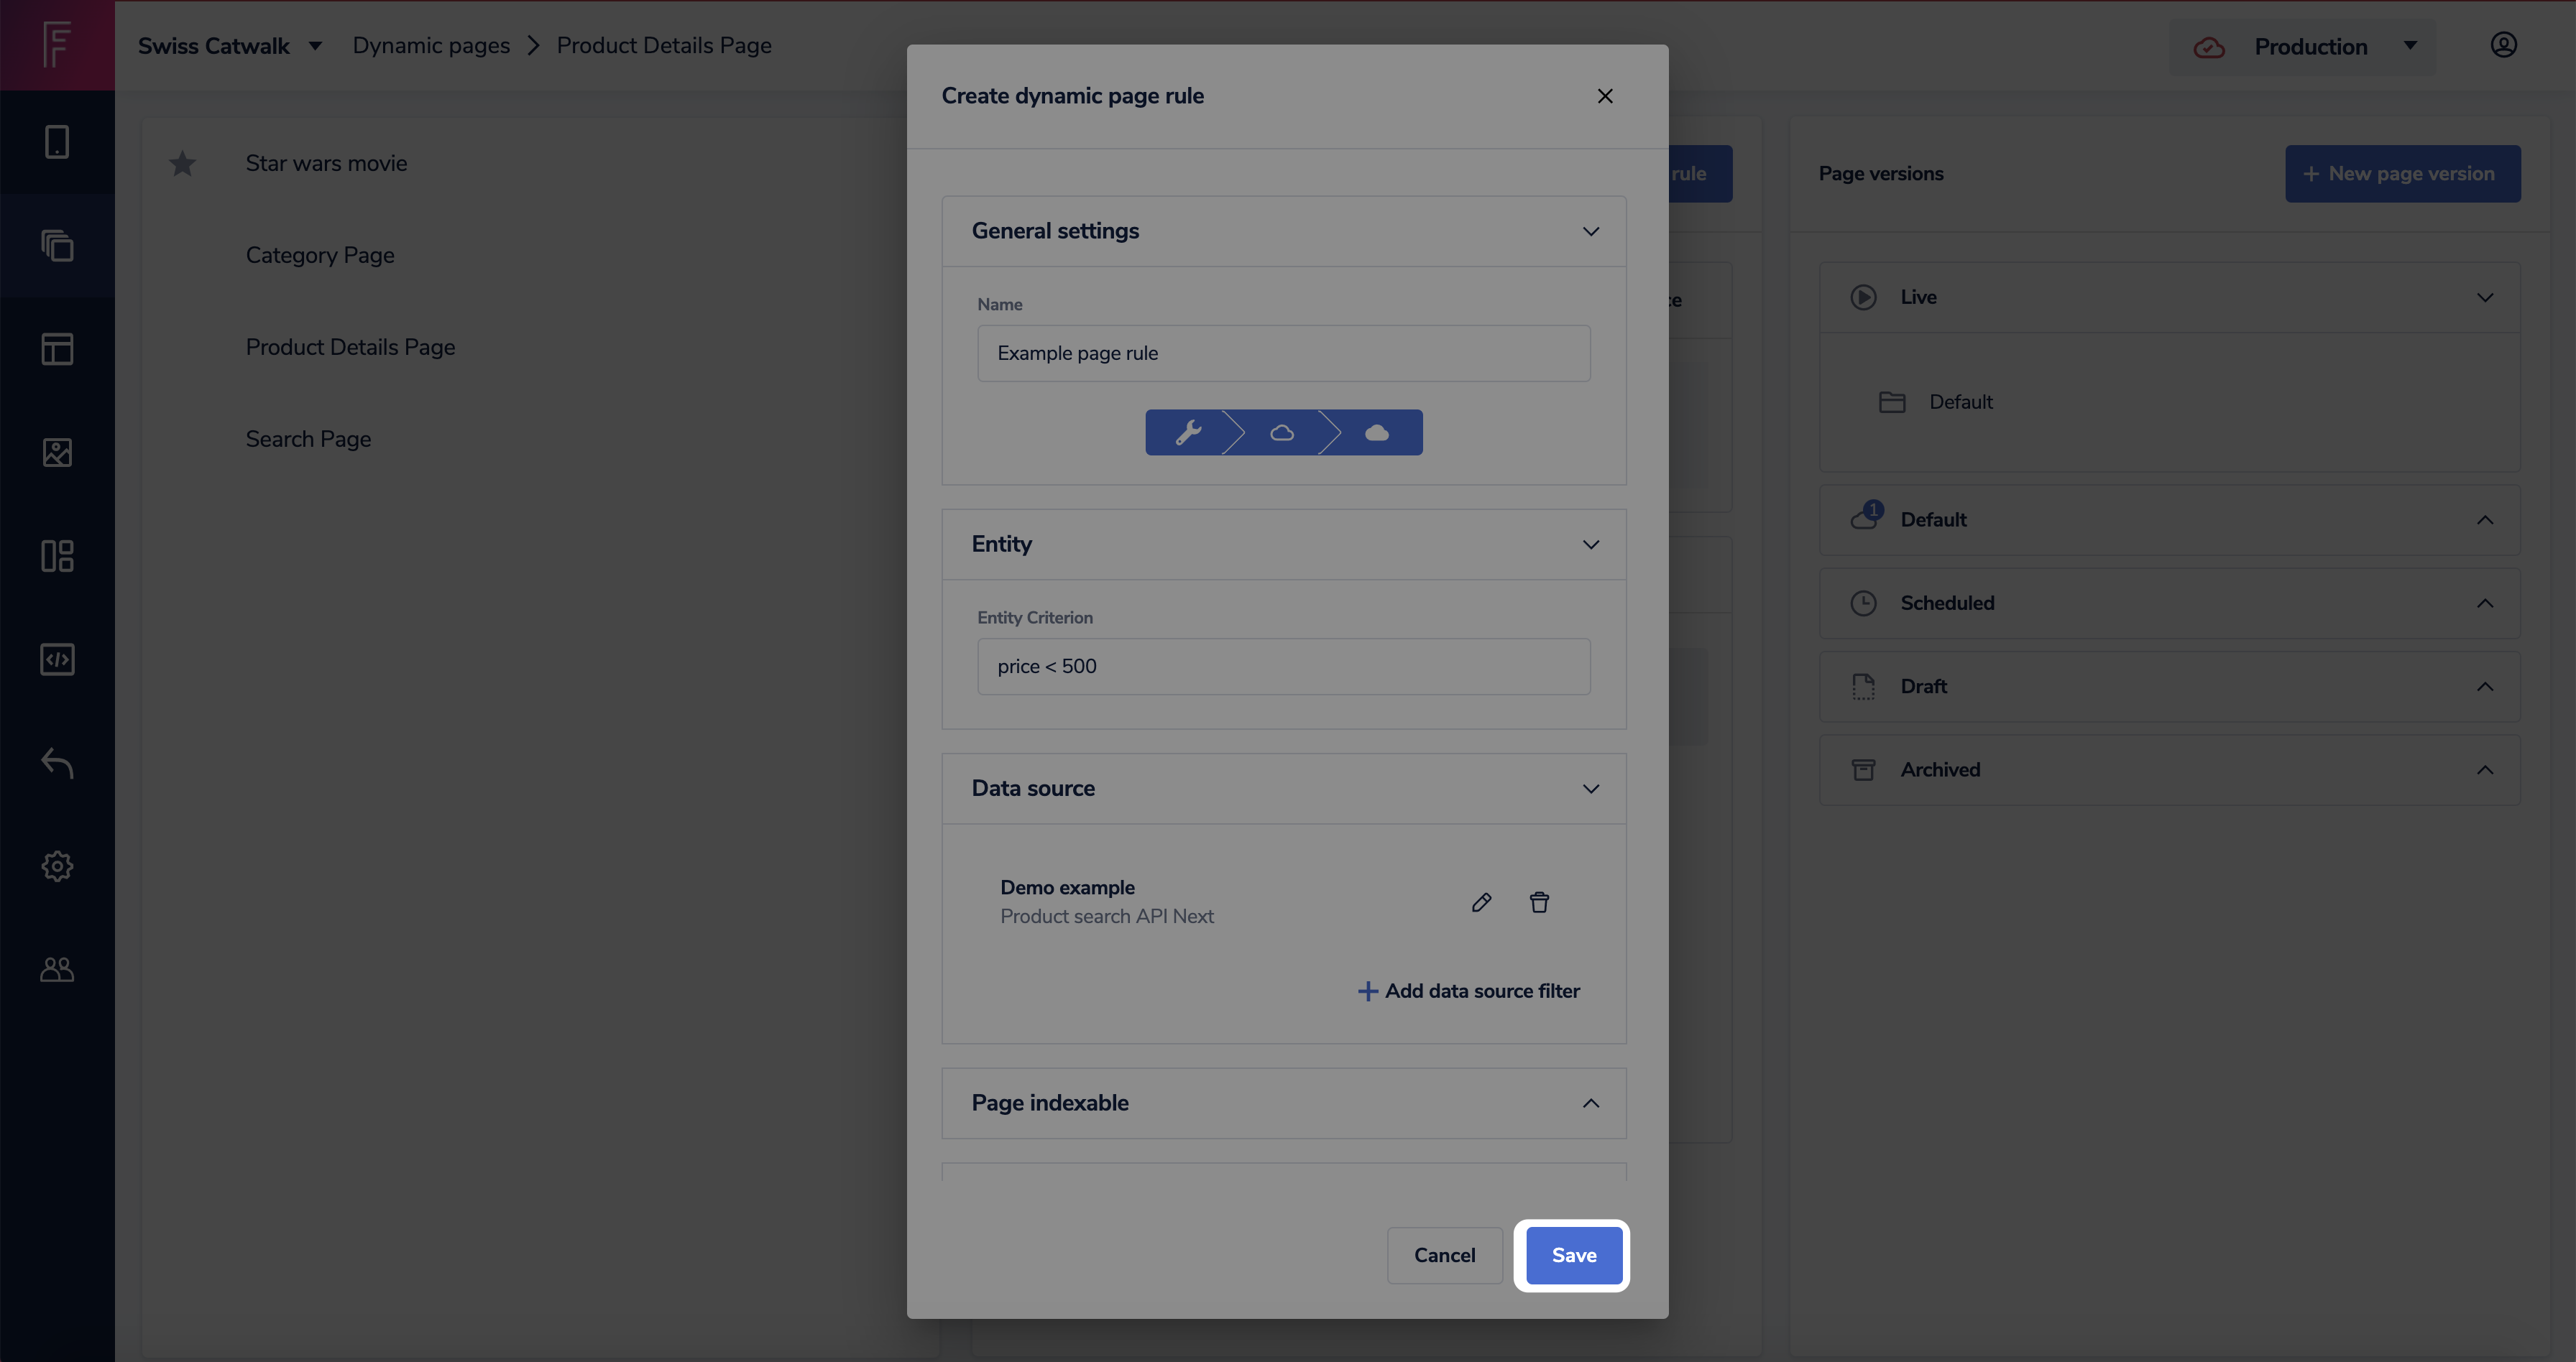Collapse the Entity section
The width and height of the screenshot is (2576, 1362).
(1590, 545)
